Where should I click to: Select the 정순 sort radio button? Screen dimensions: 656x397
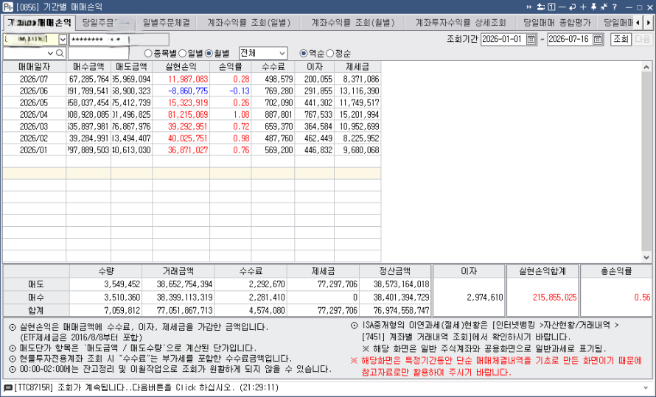pyautogui.click(x=330, y=54)
